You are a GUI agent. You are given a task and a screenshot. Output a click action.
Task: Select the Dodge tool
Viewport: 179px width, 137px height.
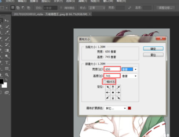7,56
